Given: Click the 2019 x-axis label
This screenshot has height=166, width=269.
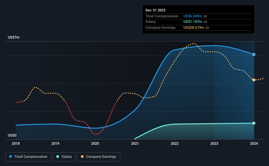Looking at the screenshot, I should click(55, 143).
